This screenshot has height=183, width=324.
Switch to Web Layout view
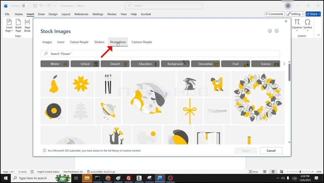pyautogui.click(x=281, y=172)
